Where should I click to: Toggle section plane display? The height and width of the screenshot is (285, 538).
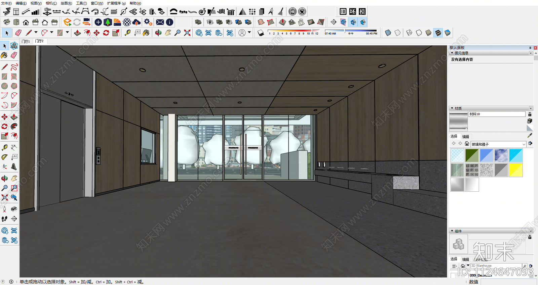[x=343, y=22]
